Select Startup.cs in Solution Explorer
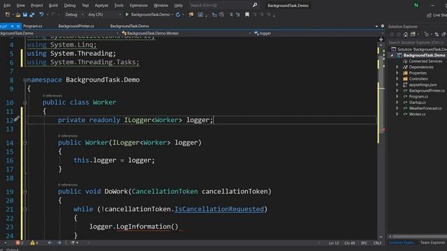 [418, 102]
